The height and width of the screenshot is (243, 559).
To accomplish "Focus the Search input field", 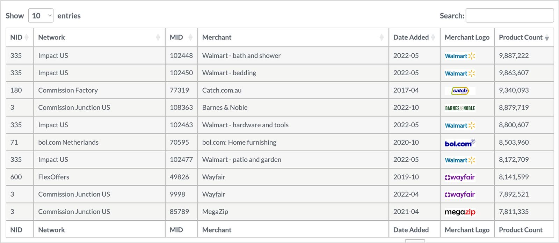I will [x=510, y=16].
